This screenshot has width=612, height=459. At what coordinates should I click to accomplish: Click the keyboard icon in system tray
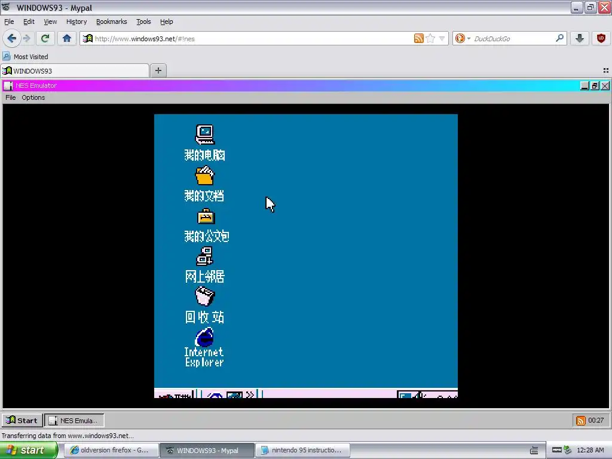(534, 451)
